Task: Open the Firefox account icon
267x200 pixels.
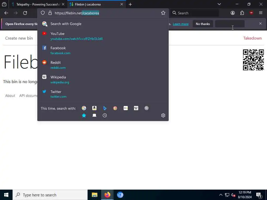Action: 233,13
